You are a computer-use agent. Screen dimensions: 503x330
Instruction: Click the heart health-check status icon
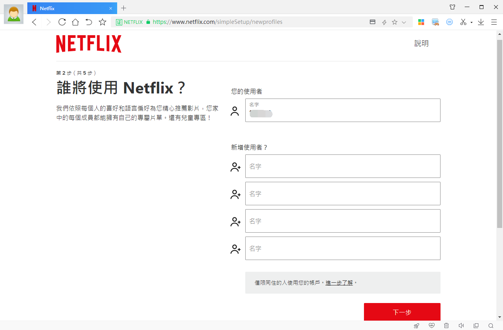[432, 326]
